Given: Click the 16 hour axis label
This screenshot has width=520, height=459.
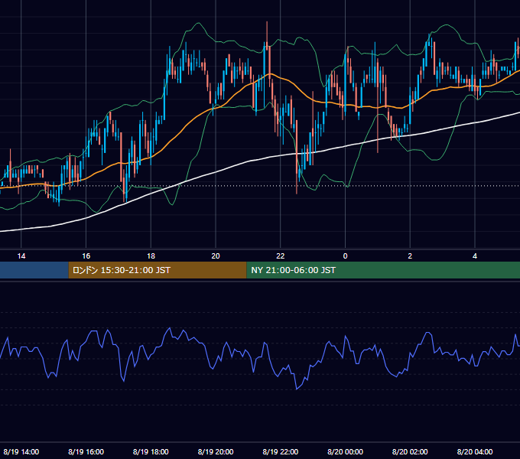Looking at the screenshot, I should point(86,256).
